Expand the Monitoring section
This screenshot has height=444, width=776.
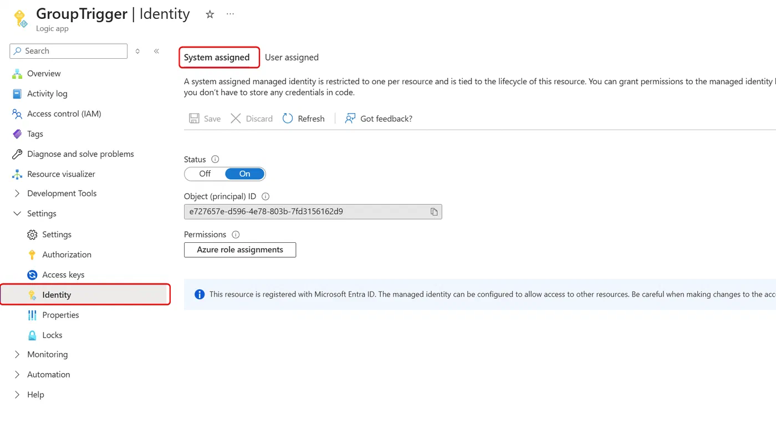[x=17, y=354]
